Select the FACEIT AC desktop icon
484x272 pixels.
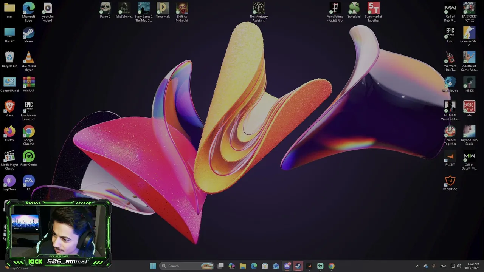point(450,183)
